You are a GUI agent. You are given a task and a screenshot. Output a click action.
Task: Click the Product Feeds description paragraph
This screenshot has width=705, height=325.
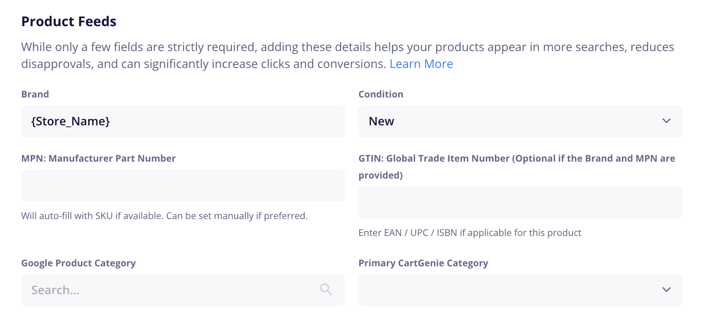(x=296, y=47)
